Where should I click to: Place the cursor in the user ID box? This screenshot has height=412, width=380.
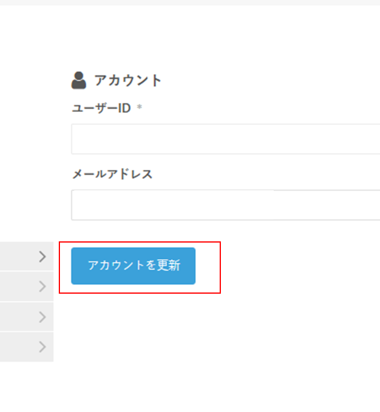click(x=226, y=139)
